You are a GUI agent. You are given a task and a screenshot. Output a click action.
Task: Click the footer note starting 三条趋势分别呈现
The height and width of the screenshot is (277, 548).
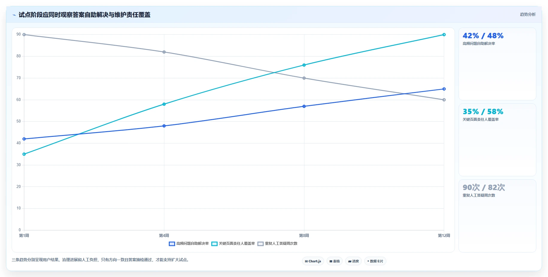tap(101, 260)
